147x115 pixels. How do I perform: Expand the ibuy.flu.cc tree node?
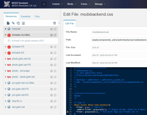[x=5, y=101]
